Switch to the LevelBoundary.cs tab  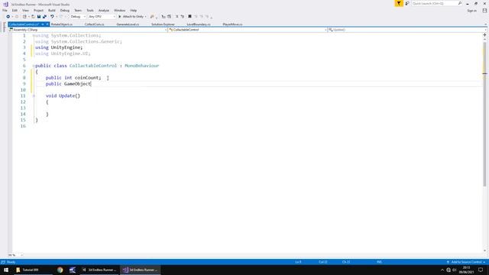pos(199,24)
